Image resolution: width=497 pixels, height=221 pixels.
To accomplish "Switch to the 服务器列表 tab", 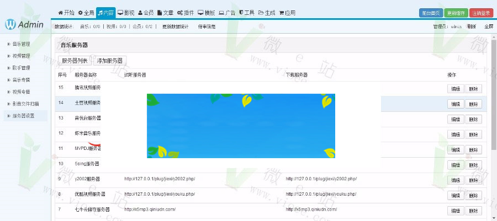I will 75,61.
